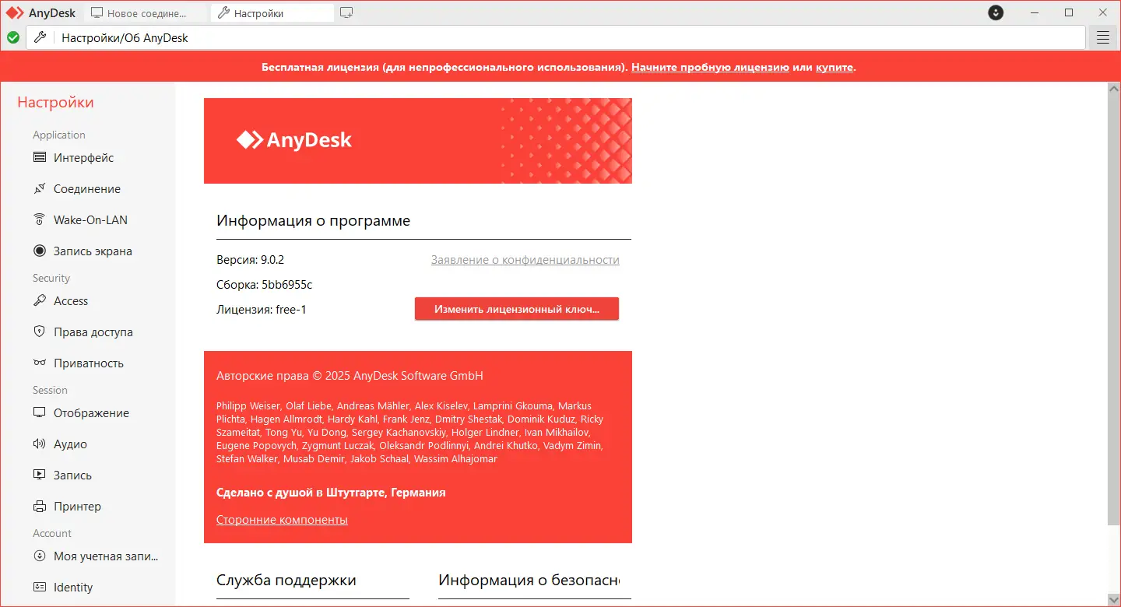The width and height of the screenshot is (1121, 607).
Task: Click the vertical scrollbar thumb
Action: [x=1114, y=310]
